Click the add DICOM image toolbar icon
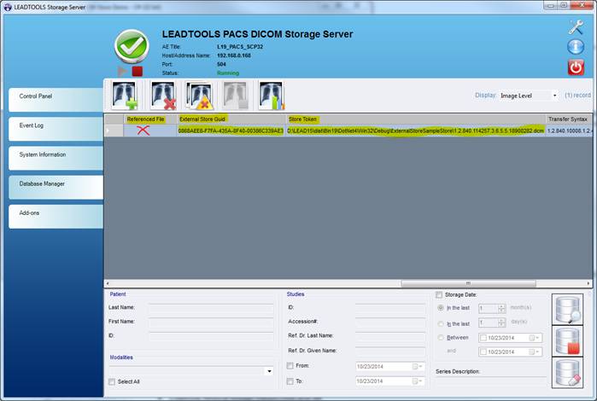The width and height of the screenshot is (597, 401). 126,96
